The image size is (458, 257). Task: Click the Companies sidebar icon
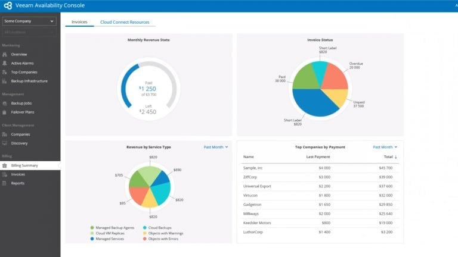[x=5, y=134]
